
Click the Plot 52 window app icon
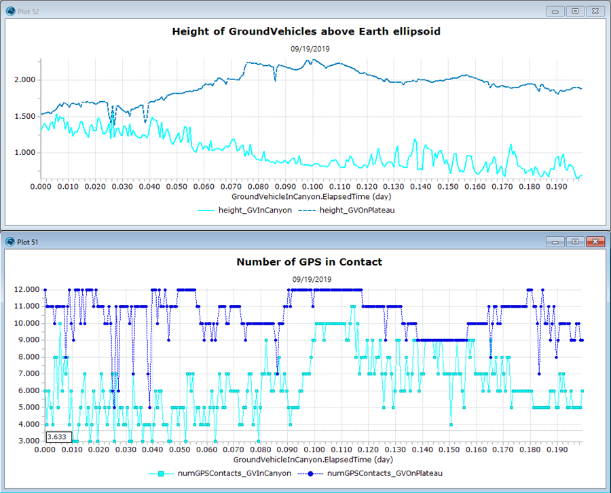point(10,12)
